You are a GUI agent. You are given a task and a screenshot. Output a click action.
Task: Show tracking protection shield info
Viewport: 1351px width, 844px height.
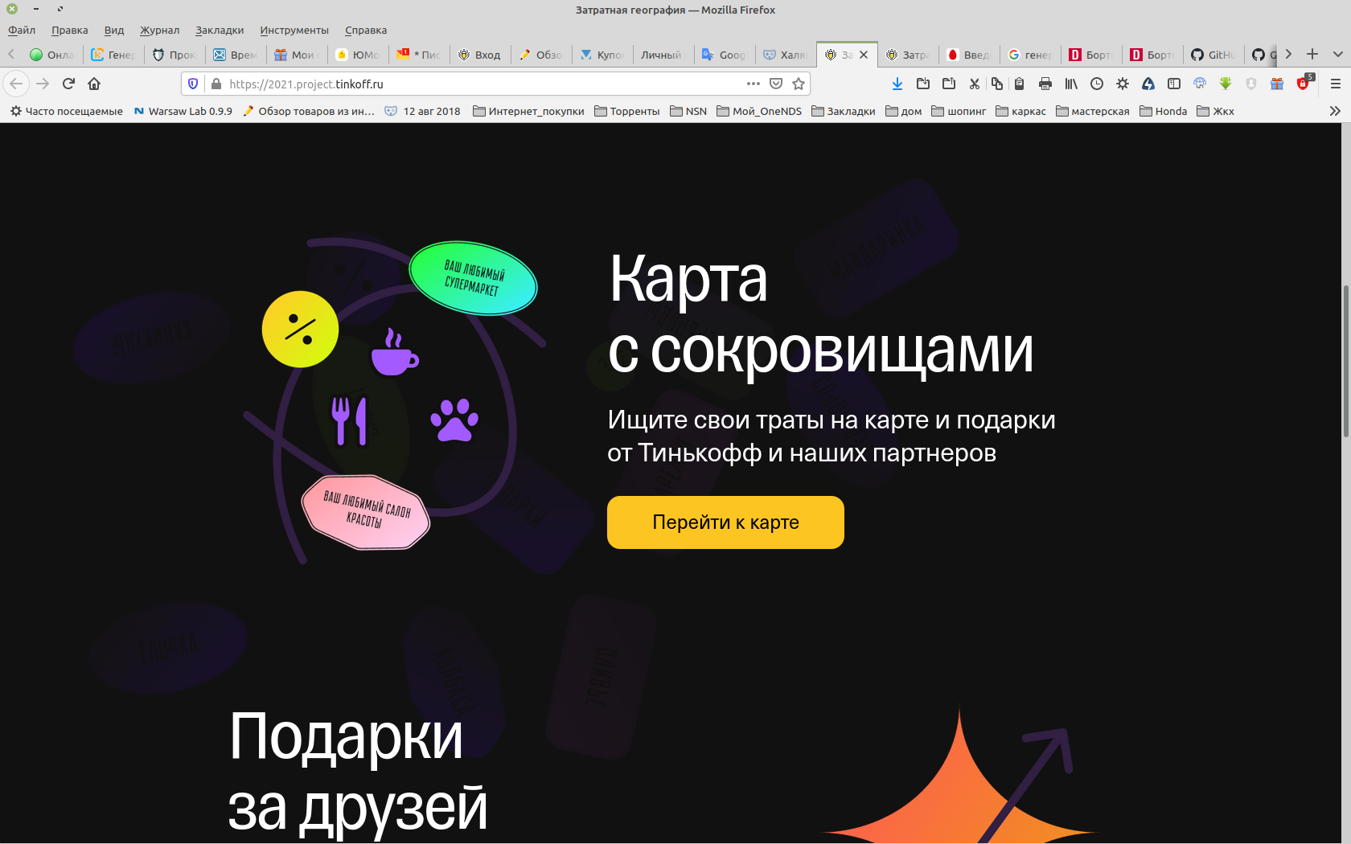[193, 84]
